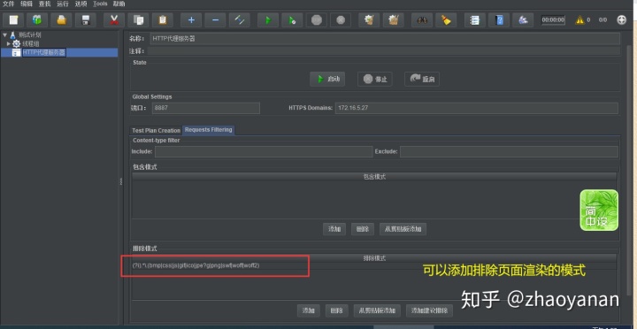Screen dimensions: 637x329
Task: Start the test with green arrow
Action: (268, 19)
